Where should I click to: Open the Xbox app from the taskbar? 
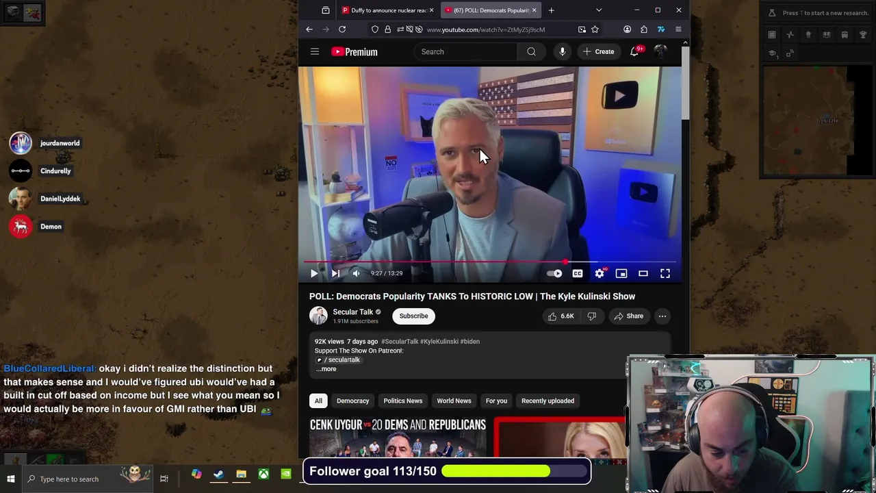(x=263, y=475)
